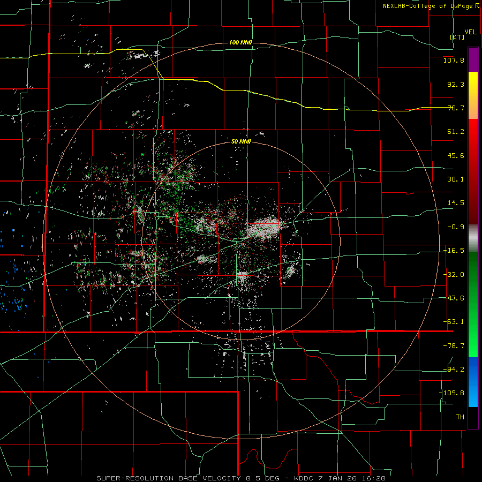This screenshot has height=482, width=482.
Task: Click the TH threshold label in legend
Action: [460, 417]
